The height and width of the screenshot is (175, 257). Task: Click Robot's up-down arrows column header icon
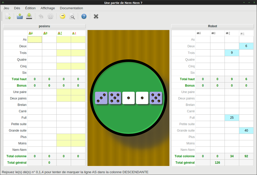tap(228, 33)
